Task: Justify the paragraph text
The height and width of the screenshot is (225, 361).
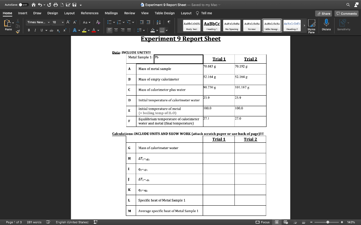Action: pos(129,30)
